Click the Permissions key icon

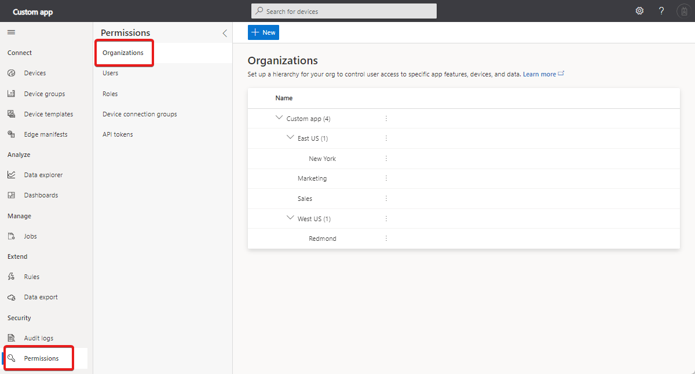[x=11, y=358]
